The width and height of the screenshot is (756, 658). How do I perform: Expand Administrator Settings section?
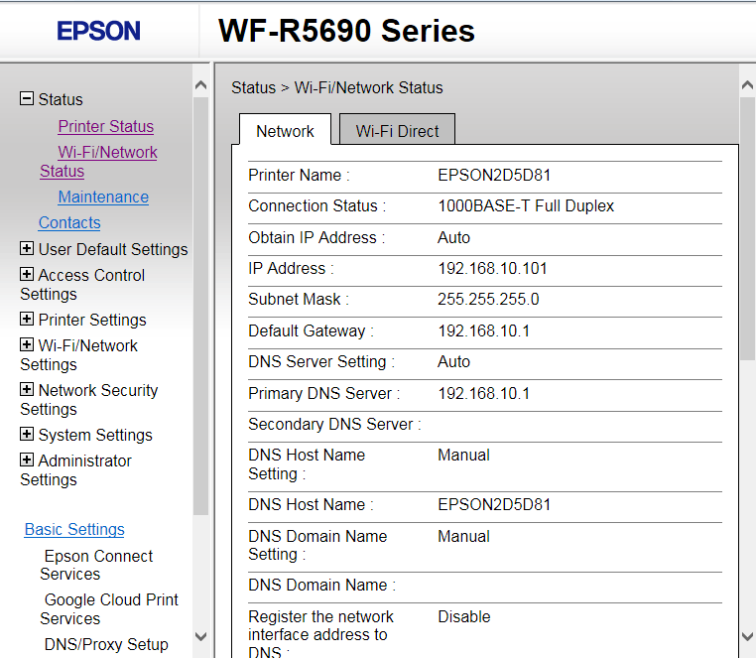(x=27, y=461)
